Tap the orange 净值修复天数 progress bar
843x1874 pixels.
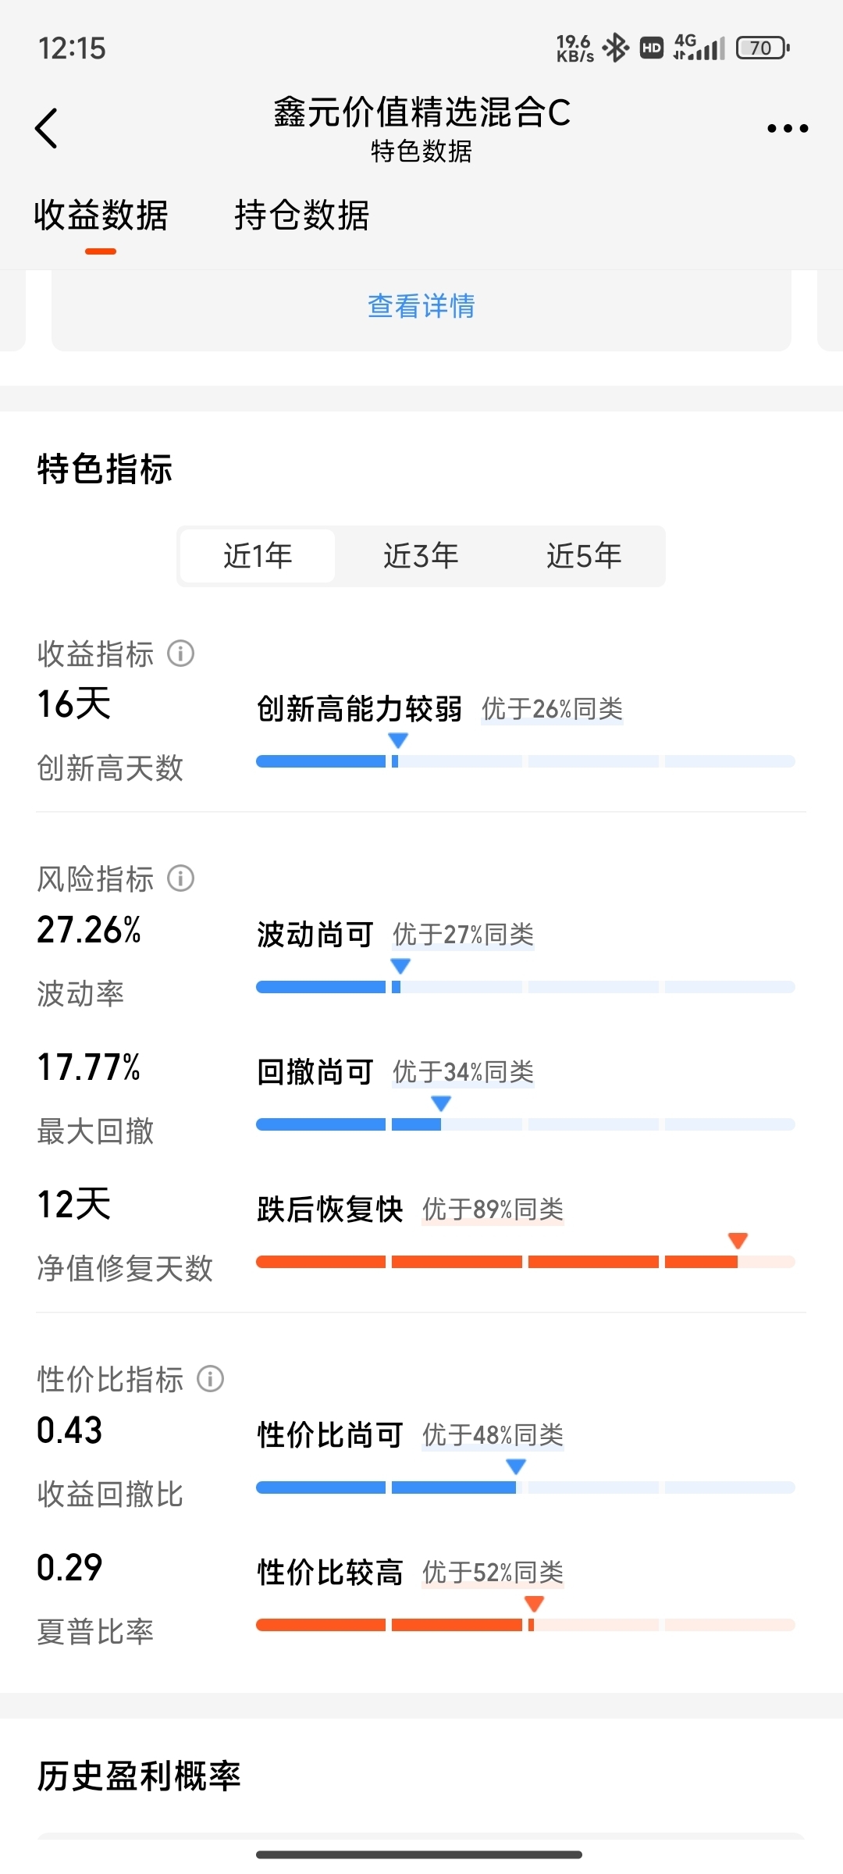(525, 1262)
